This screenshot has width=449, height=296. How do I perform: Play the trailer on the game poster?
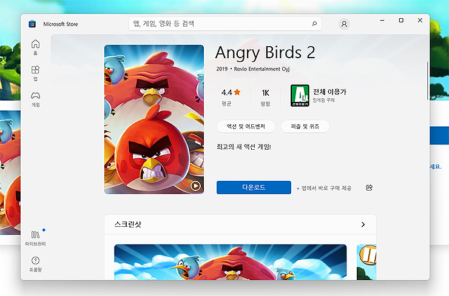tap(195, 186)
